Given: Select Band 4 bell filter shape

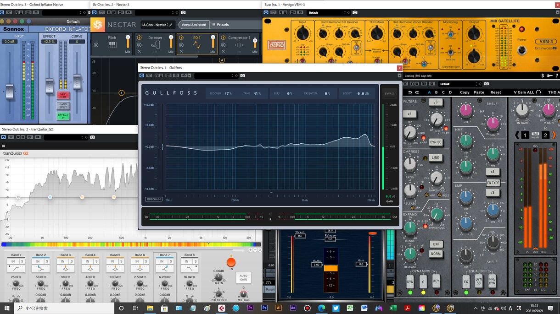Looking at the screenshot, I should [90, 269].
